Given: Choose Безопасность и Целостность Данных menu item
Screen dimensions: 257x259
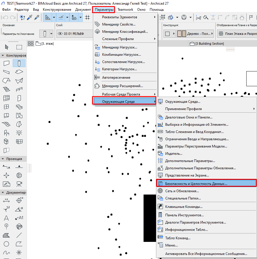Looking at the screenshot, I should [x=196, y=184].
